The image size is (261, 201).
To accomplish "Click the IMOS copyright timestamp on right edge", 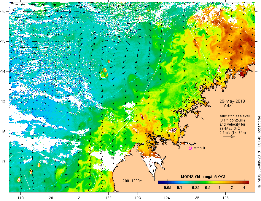I will (259, 152).
